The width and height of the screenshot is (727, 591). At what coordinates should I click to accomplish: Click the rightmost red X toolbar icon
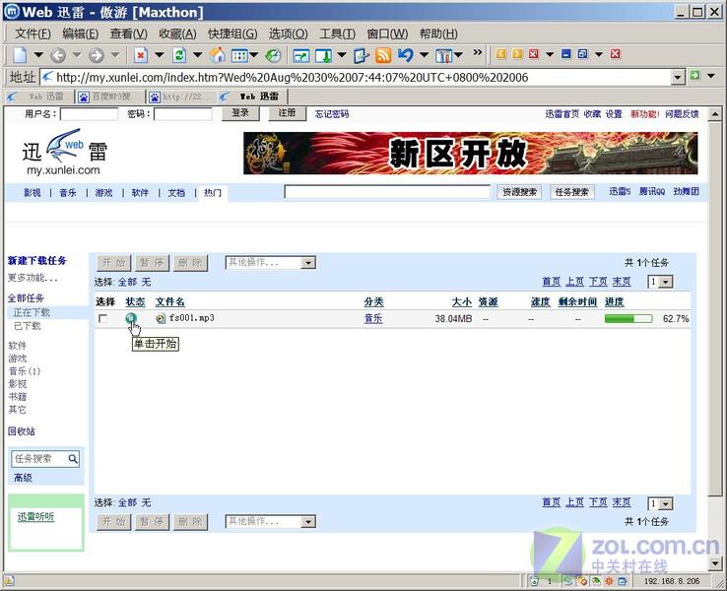pos(616,54)
